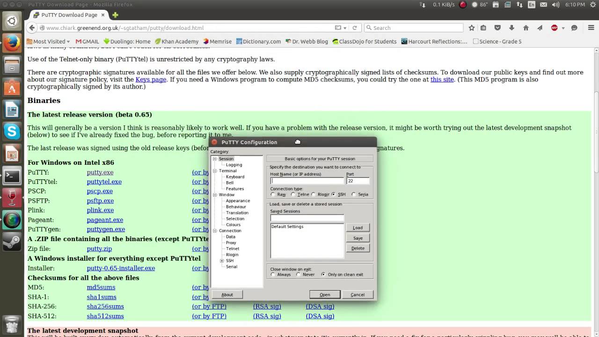Collapse the Session category tree node
The image size is (599, 337).
pyautogui.click(x=215, y=159)
